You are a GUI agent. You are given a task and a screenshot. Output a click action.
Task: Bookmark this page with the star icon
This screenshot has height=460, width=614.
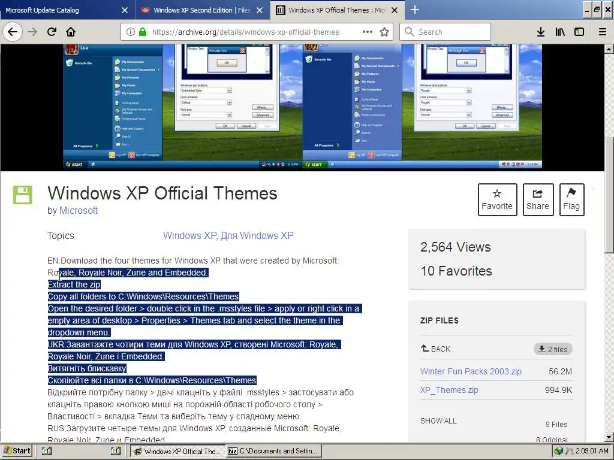(384, 32)
